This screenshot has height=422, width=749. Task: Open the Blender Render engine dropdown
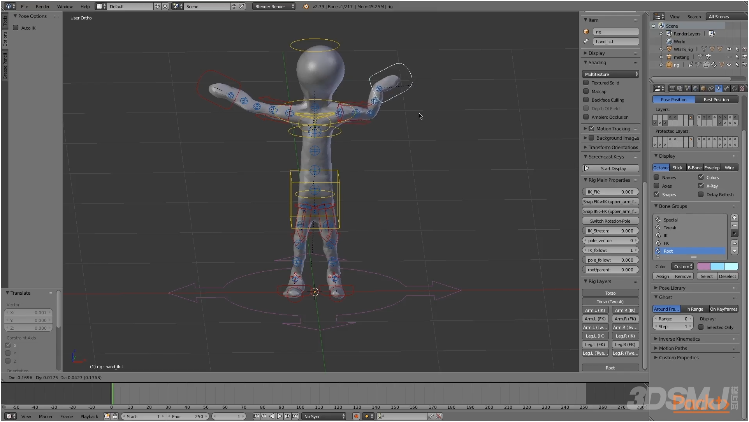pos(274,6)
